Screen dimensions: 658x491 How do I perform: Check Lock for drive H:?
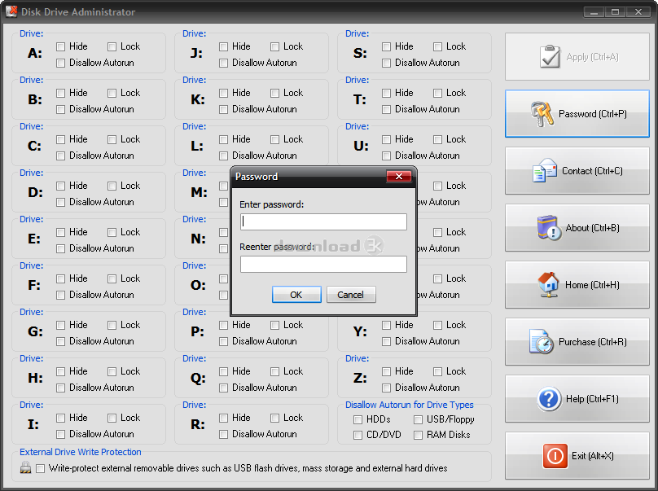(x=112, y=372)
